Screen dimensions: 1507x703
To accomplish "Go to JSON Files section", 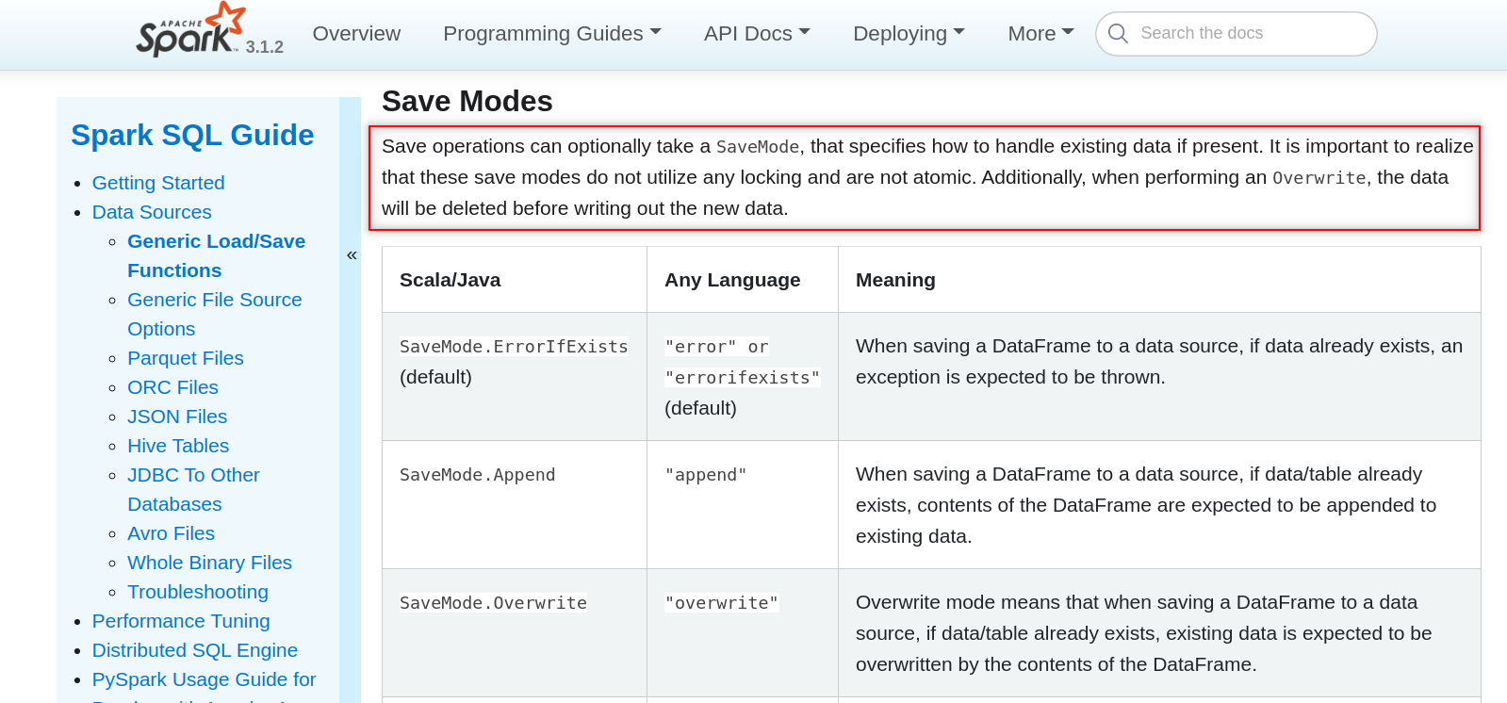I will (177, 417).
